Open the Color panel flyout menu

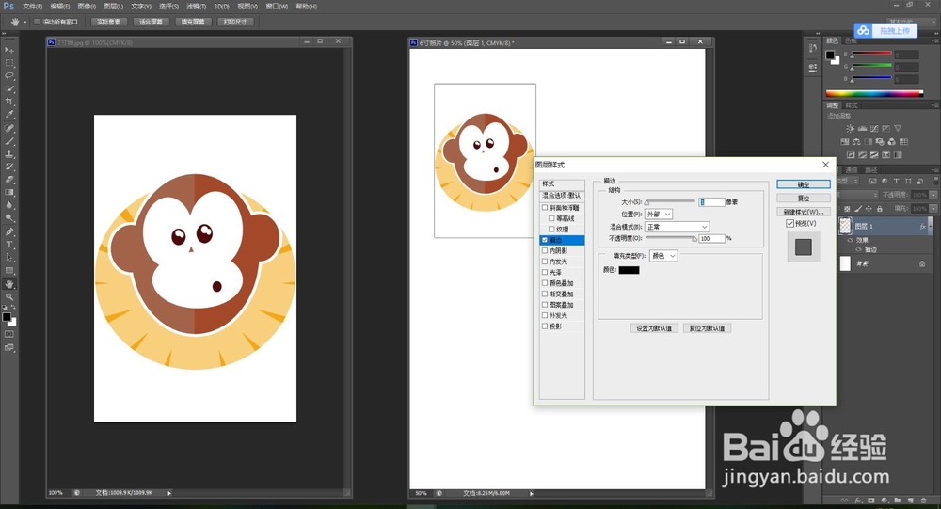(x=933, y=40)
